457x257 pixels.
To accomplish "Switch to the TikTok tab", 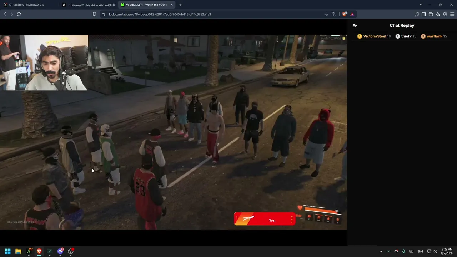I will (88, 5).
